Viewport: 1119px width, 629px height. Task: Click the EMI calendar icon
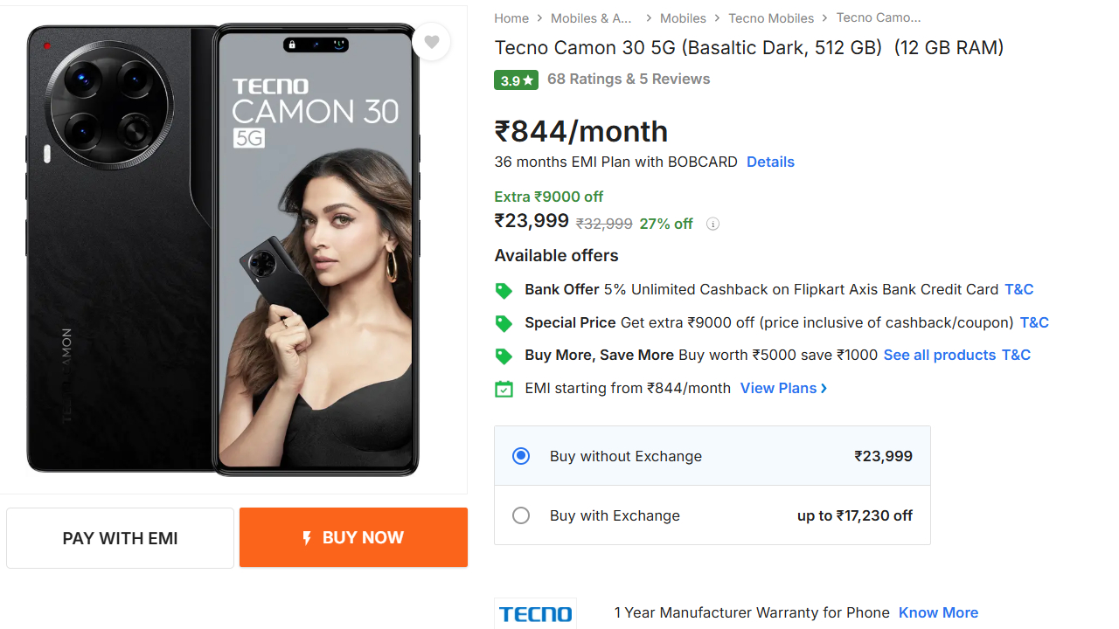(x=504, y=388)
